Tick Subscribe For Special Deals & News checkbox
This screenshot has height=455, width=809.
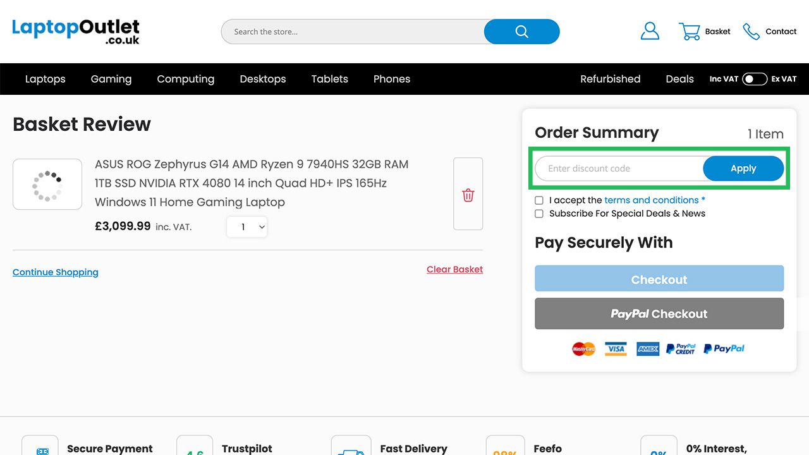(x=539, y=214)
